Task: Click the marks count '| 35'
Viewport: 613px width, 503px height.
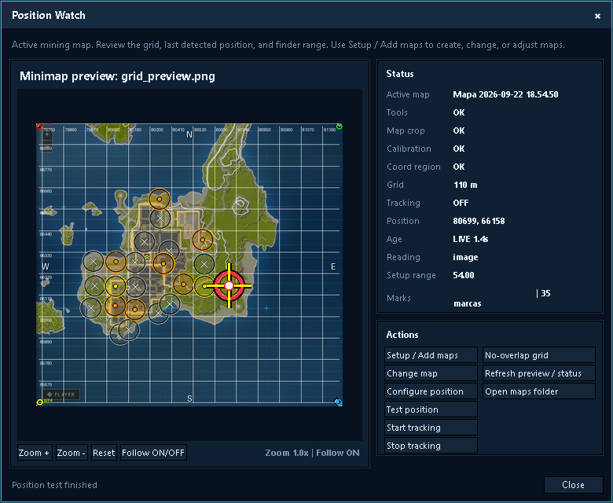Action: point(543,293)
